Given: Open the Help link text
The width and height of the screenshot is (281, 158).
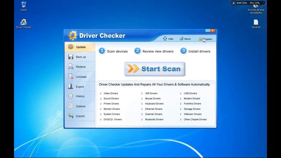Looking at the screenshot, I should click(x=171, y=39).
